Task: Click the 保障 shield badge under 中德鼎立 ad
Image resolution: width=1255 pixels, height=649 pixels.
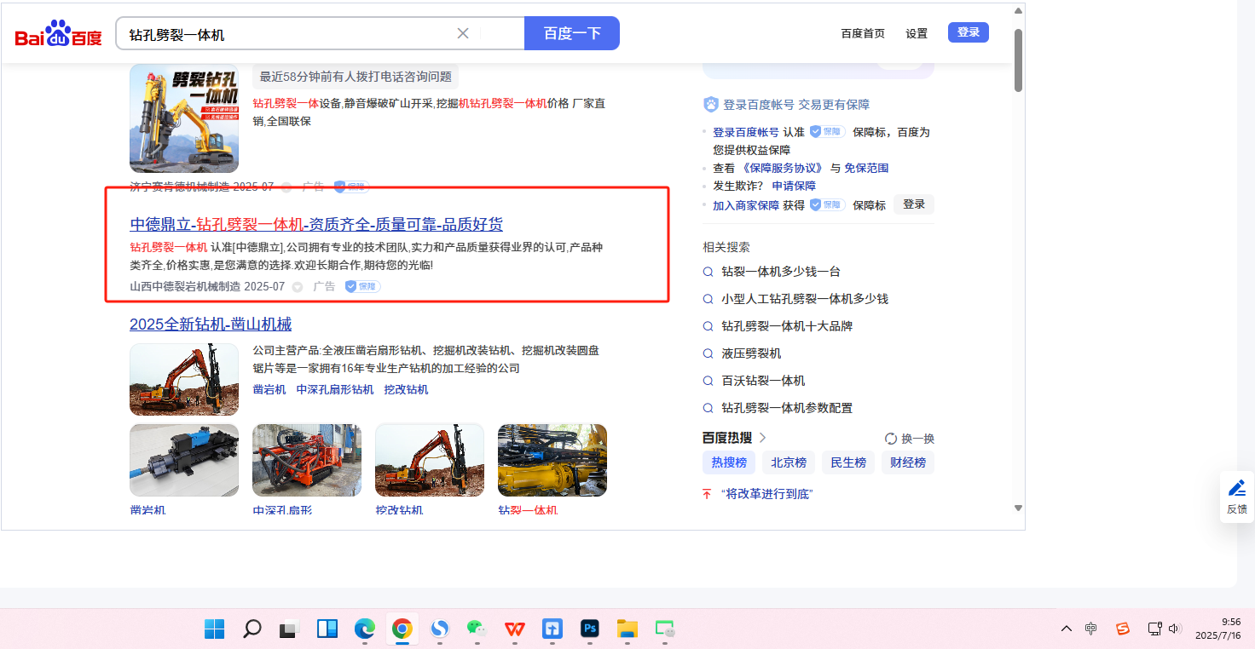Action: (x=362, y=287)
